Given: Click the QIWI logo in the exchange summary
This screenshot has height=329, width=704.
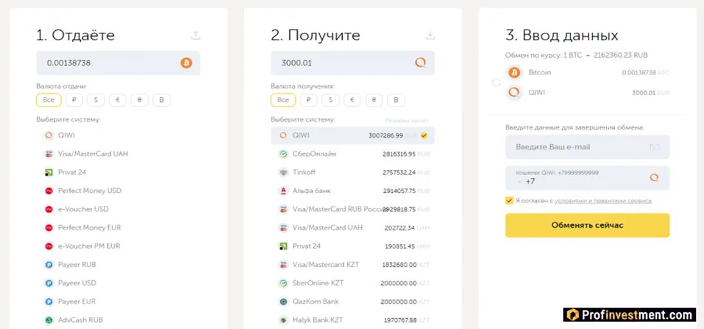Looking at the screenshot, I should [514, 93].
